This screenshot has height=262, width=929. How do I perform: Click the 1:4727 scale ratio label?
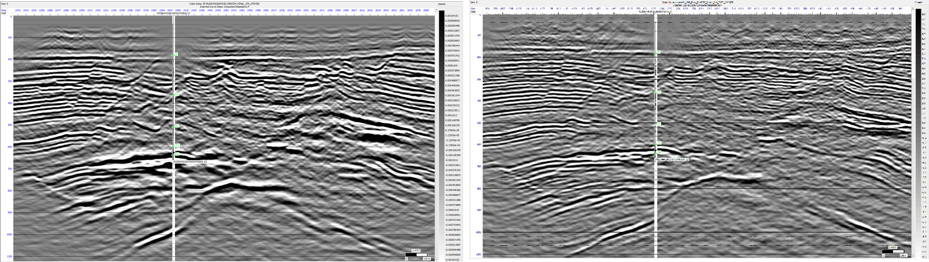click(x=416, y=251)
